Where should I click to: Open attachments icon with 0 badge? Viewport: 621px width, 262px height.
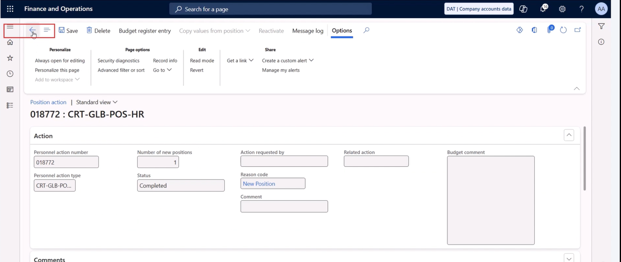pyautogui.click(x=549, y=29)
